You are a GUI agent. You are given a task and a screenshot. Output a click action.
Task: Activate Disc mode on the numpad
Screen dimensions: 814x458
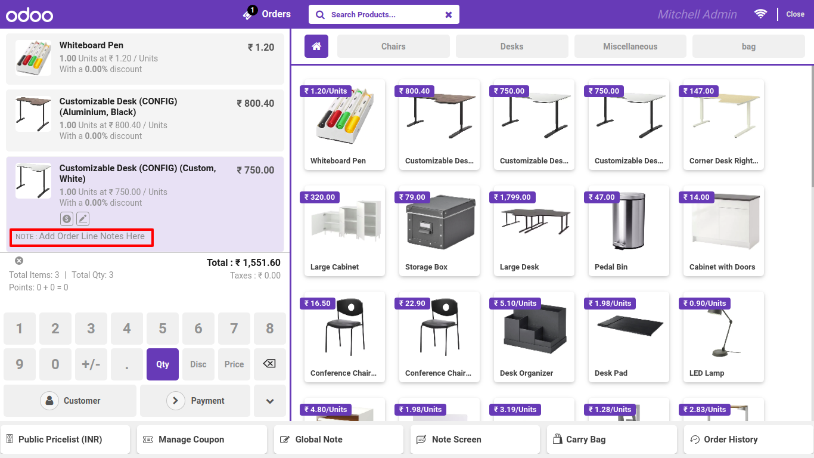[198, 364]
